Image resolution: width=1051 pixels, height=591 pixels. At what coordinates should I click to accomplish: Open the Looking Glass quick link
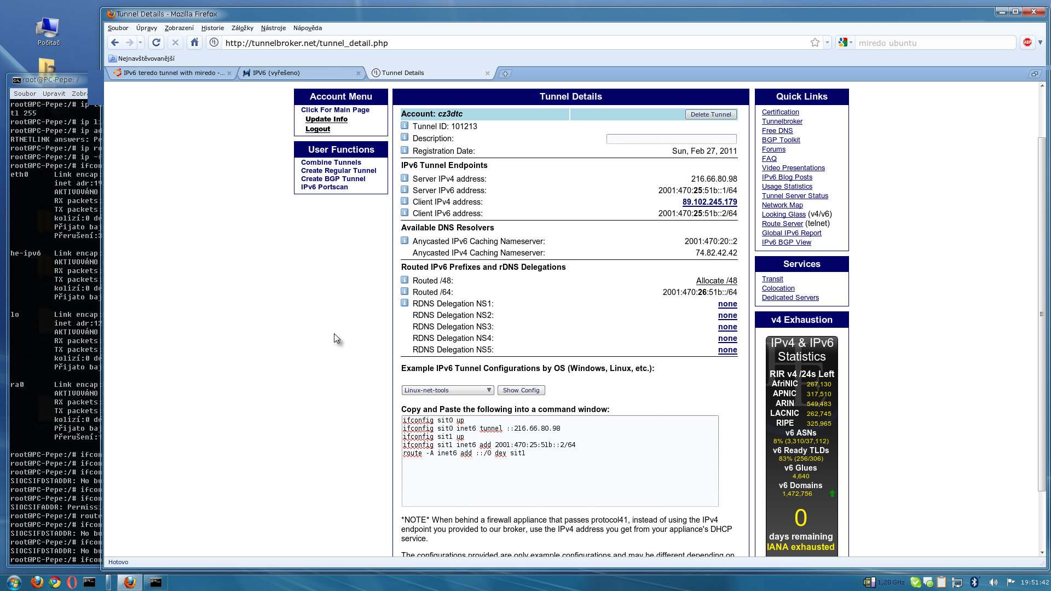[783, 214]
